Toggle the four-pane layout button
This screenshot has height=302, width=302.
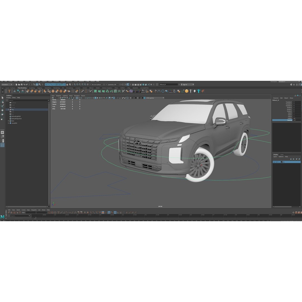point(2,136)
